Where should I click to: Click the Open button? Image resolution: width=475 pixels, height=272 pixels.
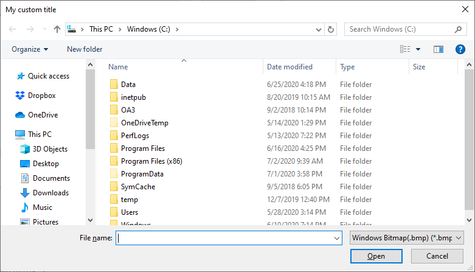coord(376,256)
